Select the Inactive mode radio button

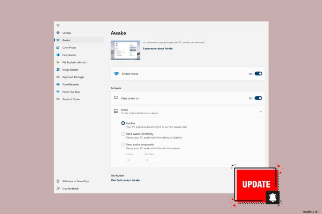pyautogui.click(x=123, y=123)
